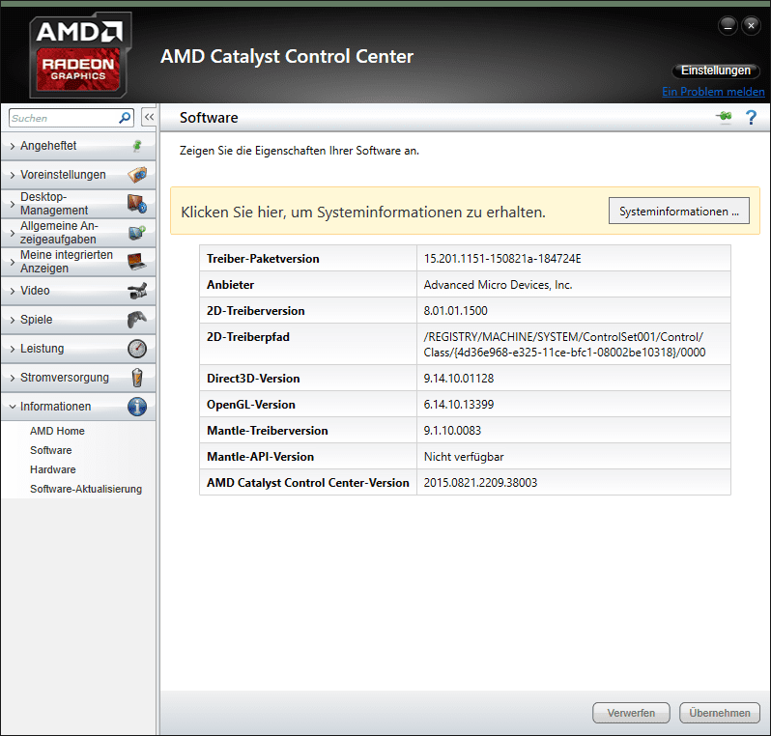This screenshot has height=736, width=771.
Task: Click the OpenGL-Version value 6.14.10.13399
Action: point(459,405)
